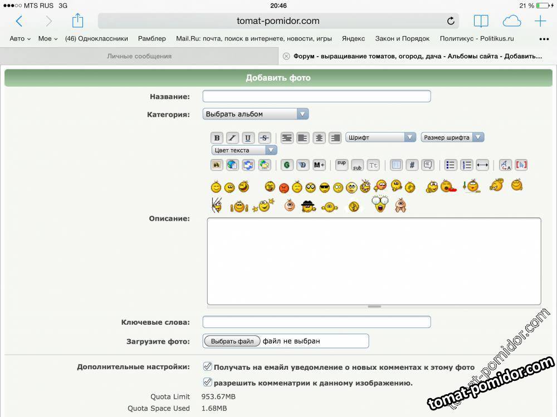
Task: Expand the Шрифт font dropdown
Action: point(380,137)
